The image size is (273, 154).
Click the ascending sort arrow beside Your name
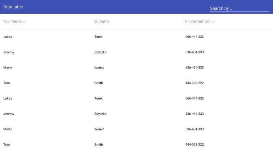[x=23, y=22]
